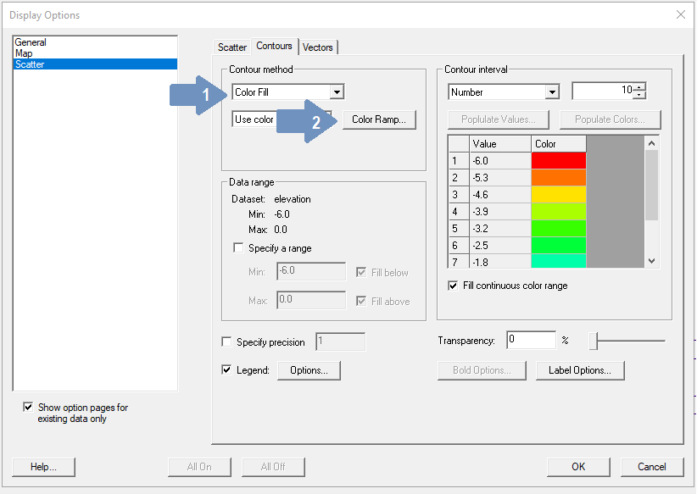
Task: Open Legend Options button
Action: pyautogui.click(x=309, y=370)
